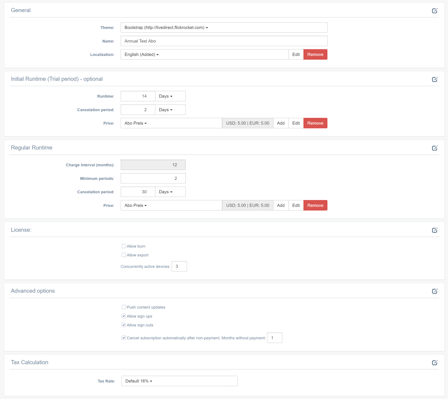This screenshot has width=448, height=399.
Task: Click the Name field containing Annual Test Abo
Action: tap(224, 41)
